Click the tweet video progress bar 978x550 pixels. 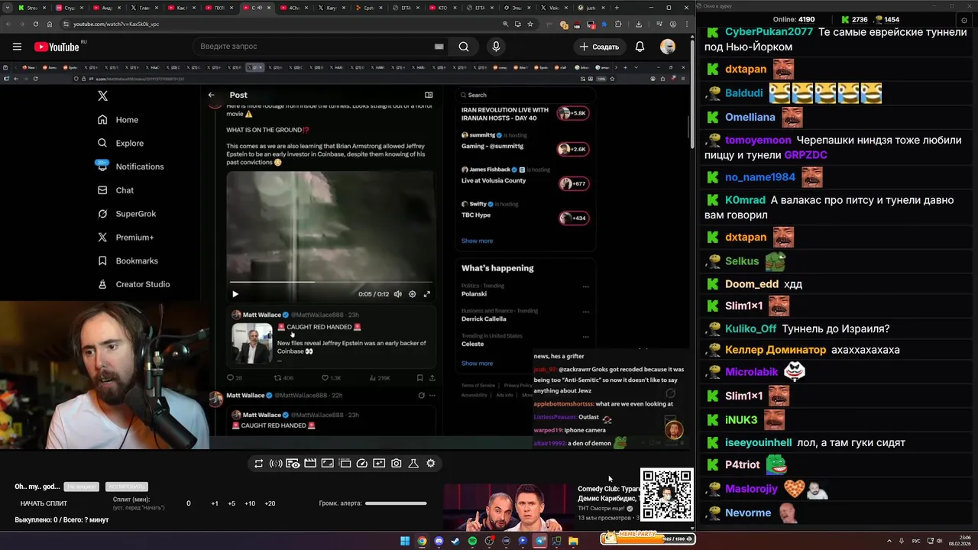pos(330,282)
